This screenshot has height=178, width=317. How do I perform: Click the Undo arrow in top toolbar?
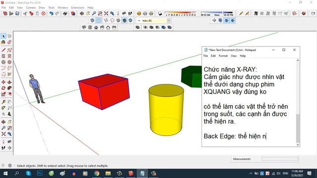tap(52, 13)
